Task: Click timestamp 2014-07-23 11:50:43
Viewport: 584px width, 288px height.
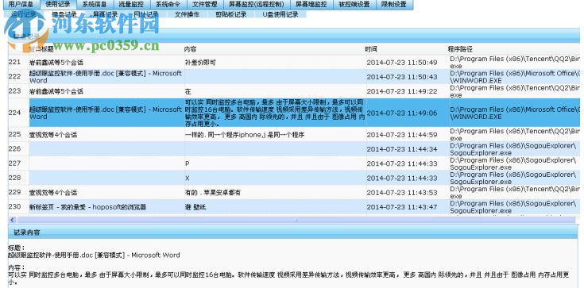Action: tap(402, 77)
